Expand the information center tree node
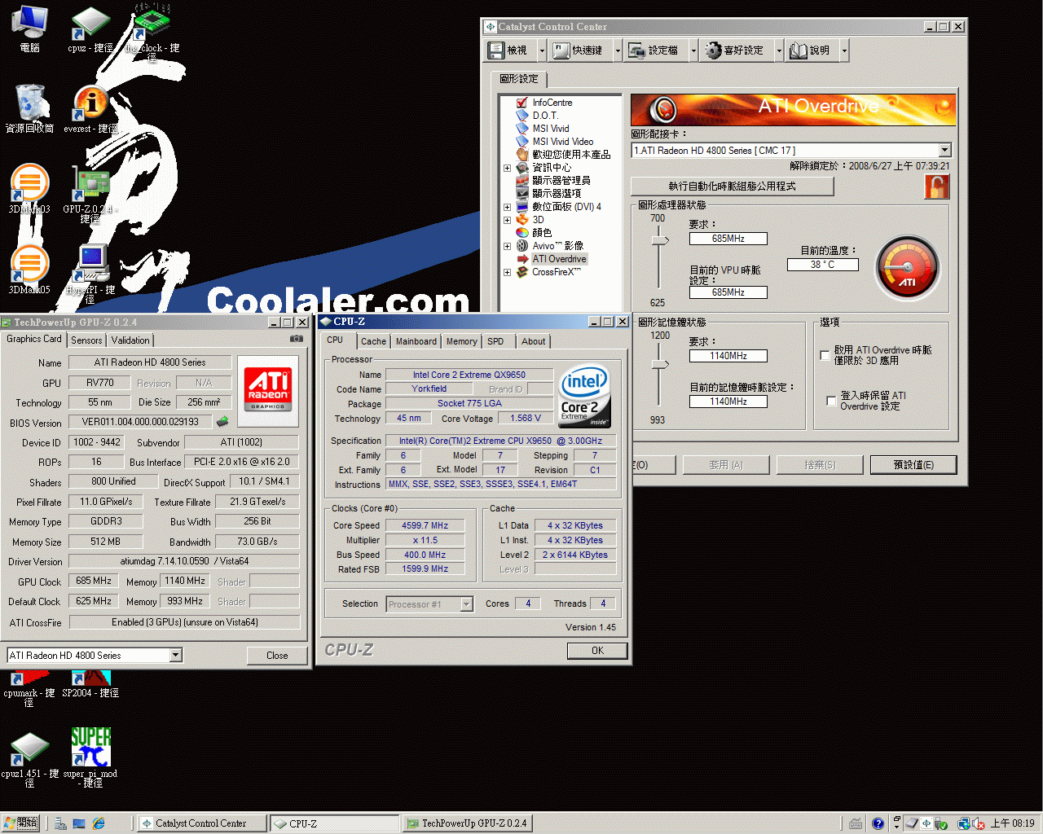 point(507,168)
